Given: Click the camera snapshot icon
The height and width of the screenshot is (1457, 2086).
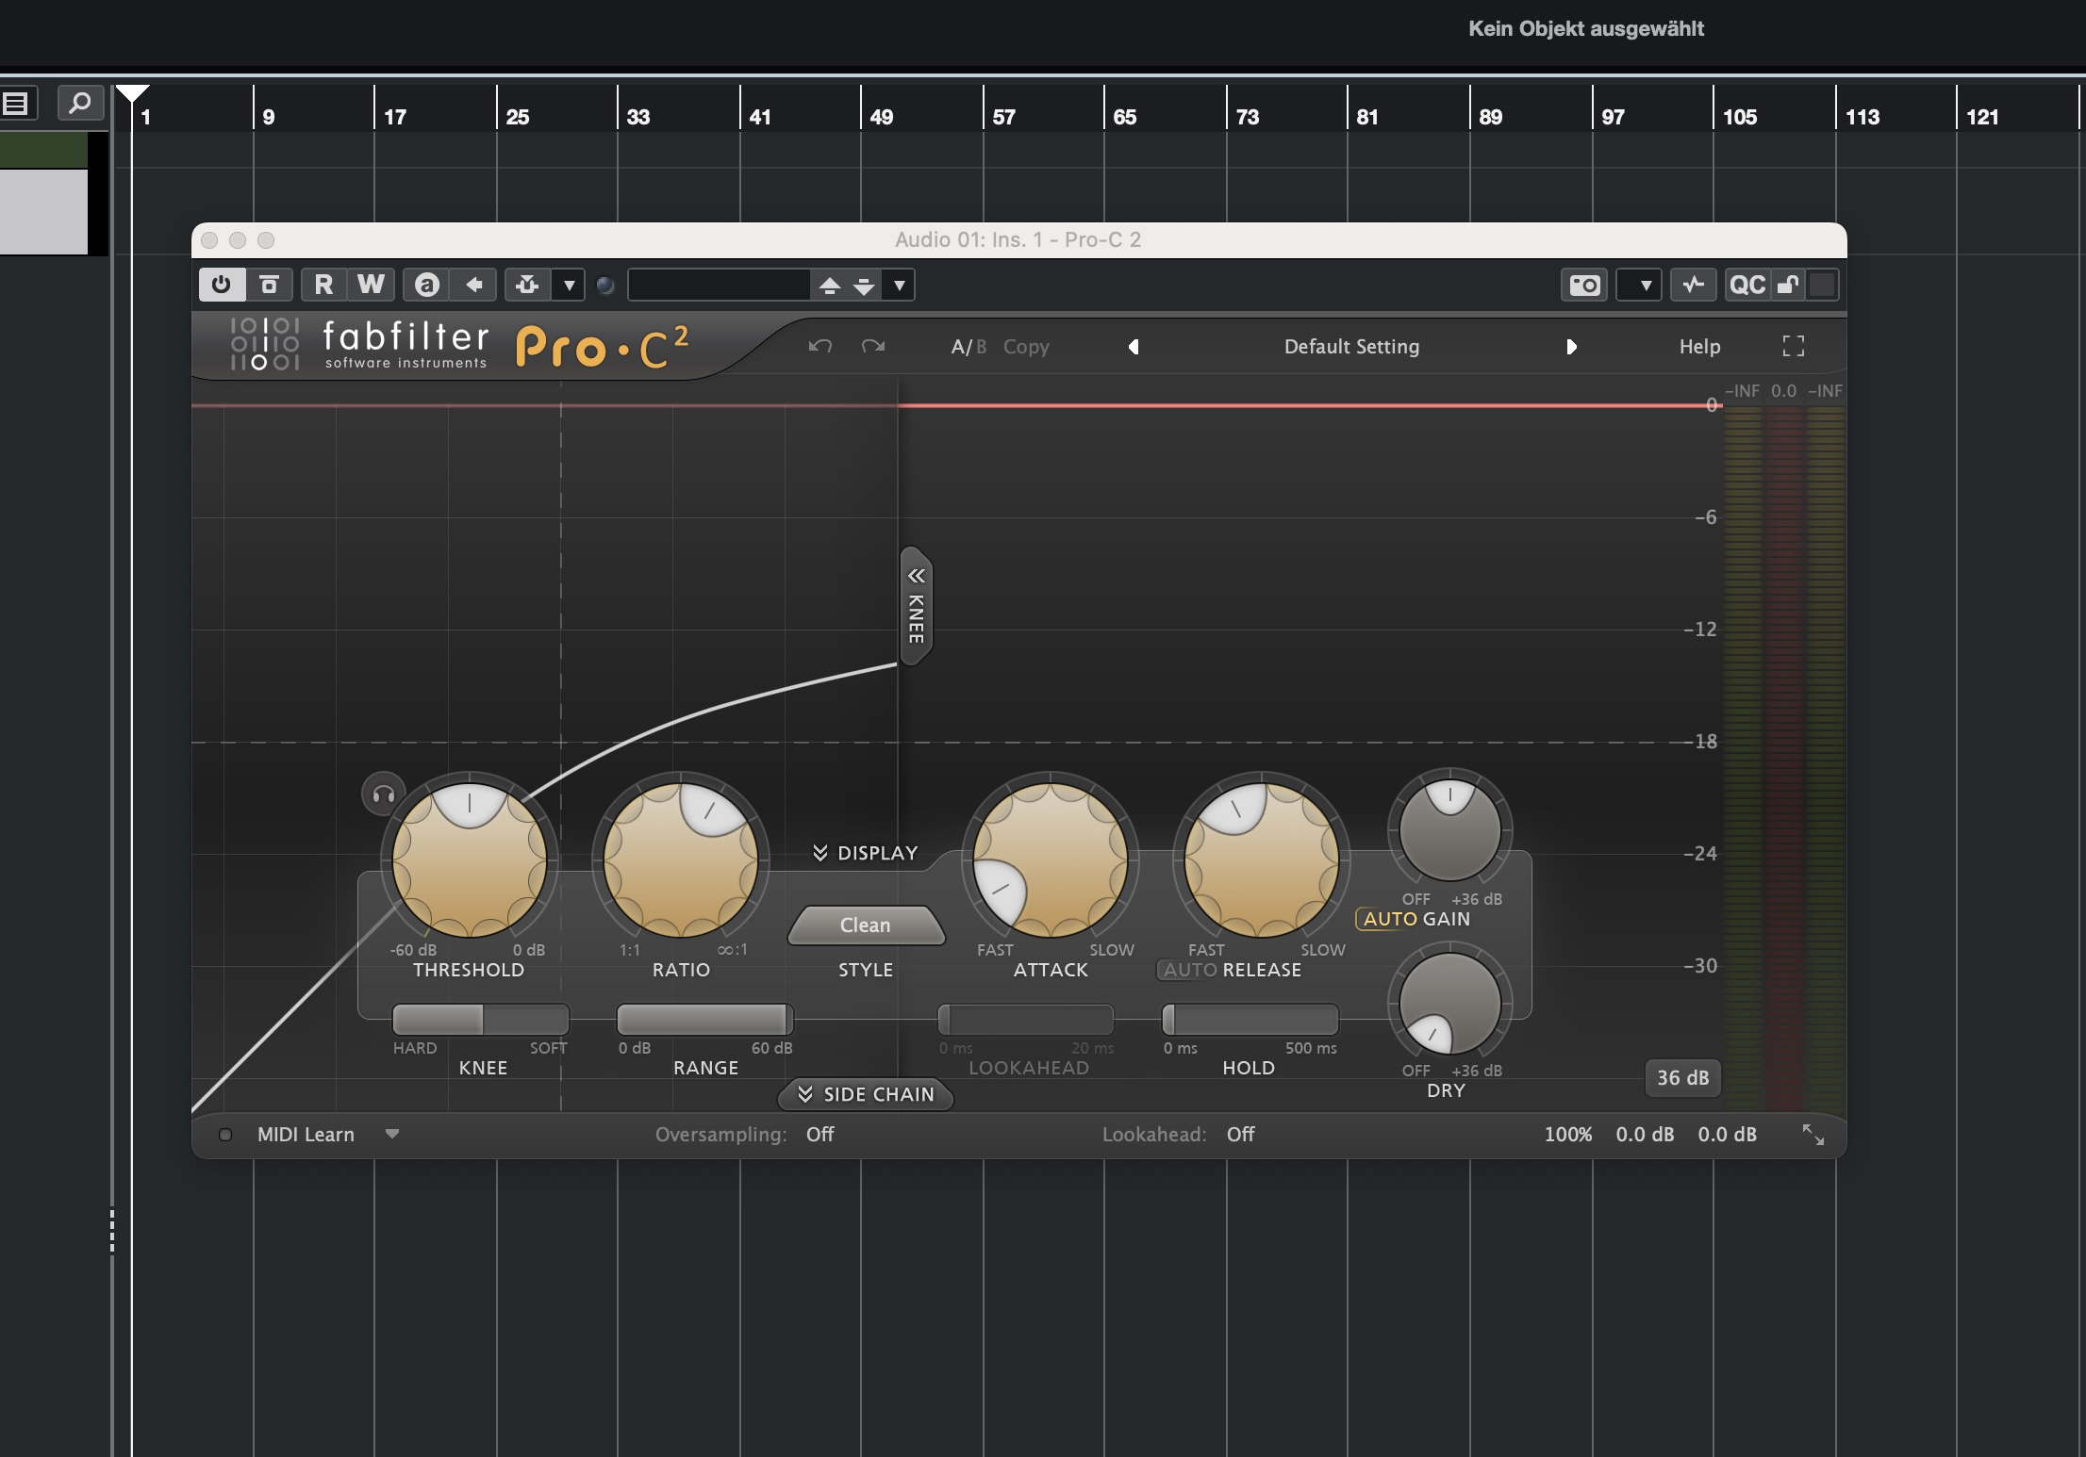Looking at the screenshot, I should (x=1585, y=285).
